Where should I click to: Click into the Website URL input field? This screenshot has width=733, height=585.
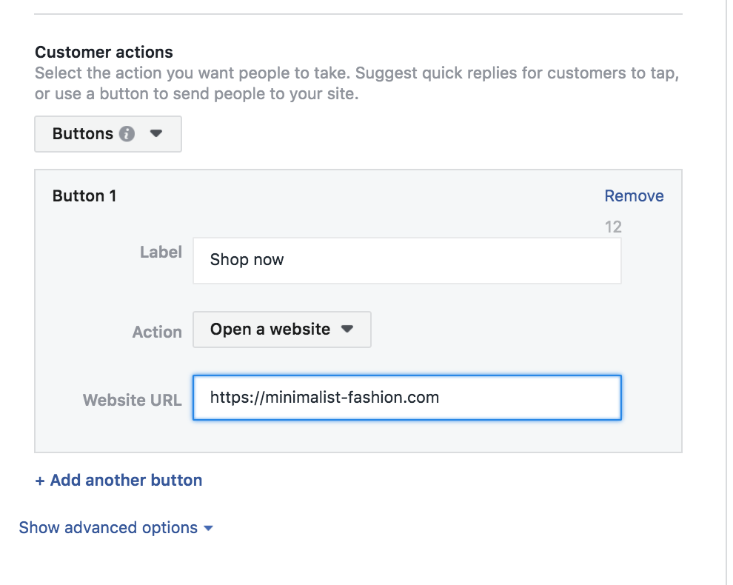pyautogui.click(x=406, y=398)
